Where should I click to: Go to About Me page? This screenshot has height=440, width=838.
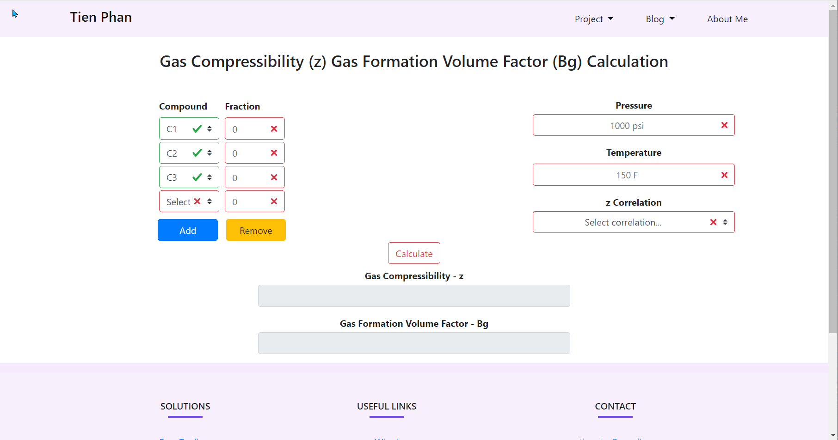727,19
